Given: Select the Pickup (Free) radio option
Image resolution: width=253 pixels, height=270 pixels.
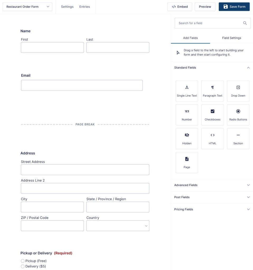Looking at the screenshot, I should pos(23,261).
